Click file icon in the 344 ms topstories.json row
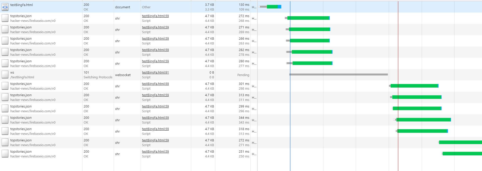 (x=5, y=120)
